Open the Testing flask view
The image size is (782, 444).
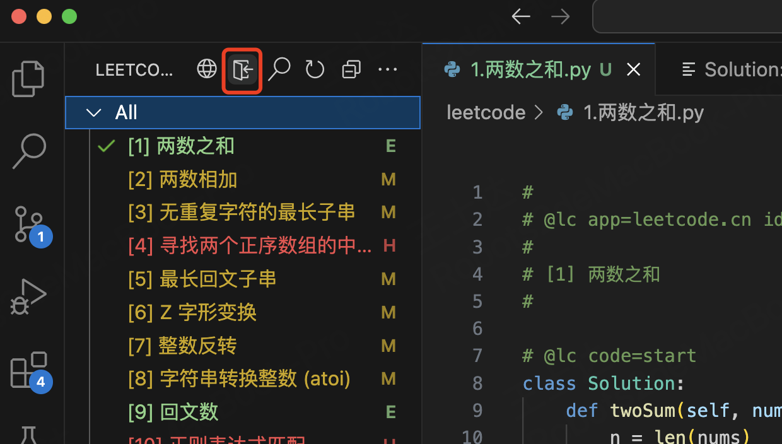click(x=28, y=436)
